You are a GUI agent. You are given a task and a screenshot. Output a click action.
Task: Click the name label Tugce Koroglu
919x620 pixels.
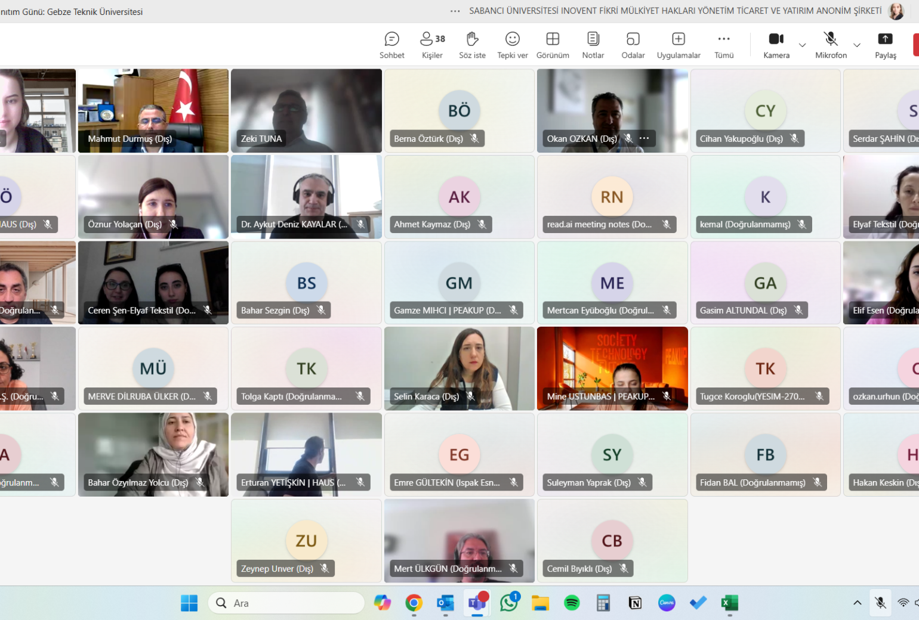click(x=752, y=396)
